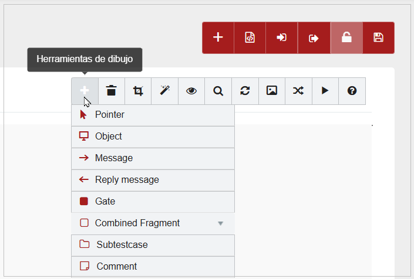The height and width of the screenshot is (279, 414).
Task: Click the red import arrow button
Action: [x=282, y=38]
